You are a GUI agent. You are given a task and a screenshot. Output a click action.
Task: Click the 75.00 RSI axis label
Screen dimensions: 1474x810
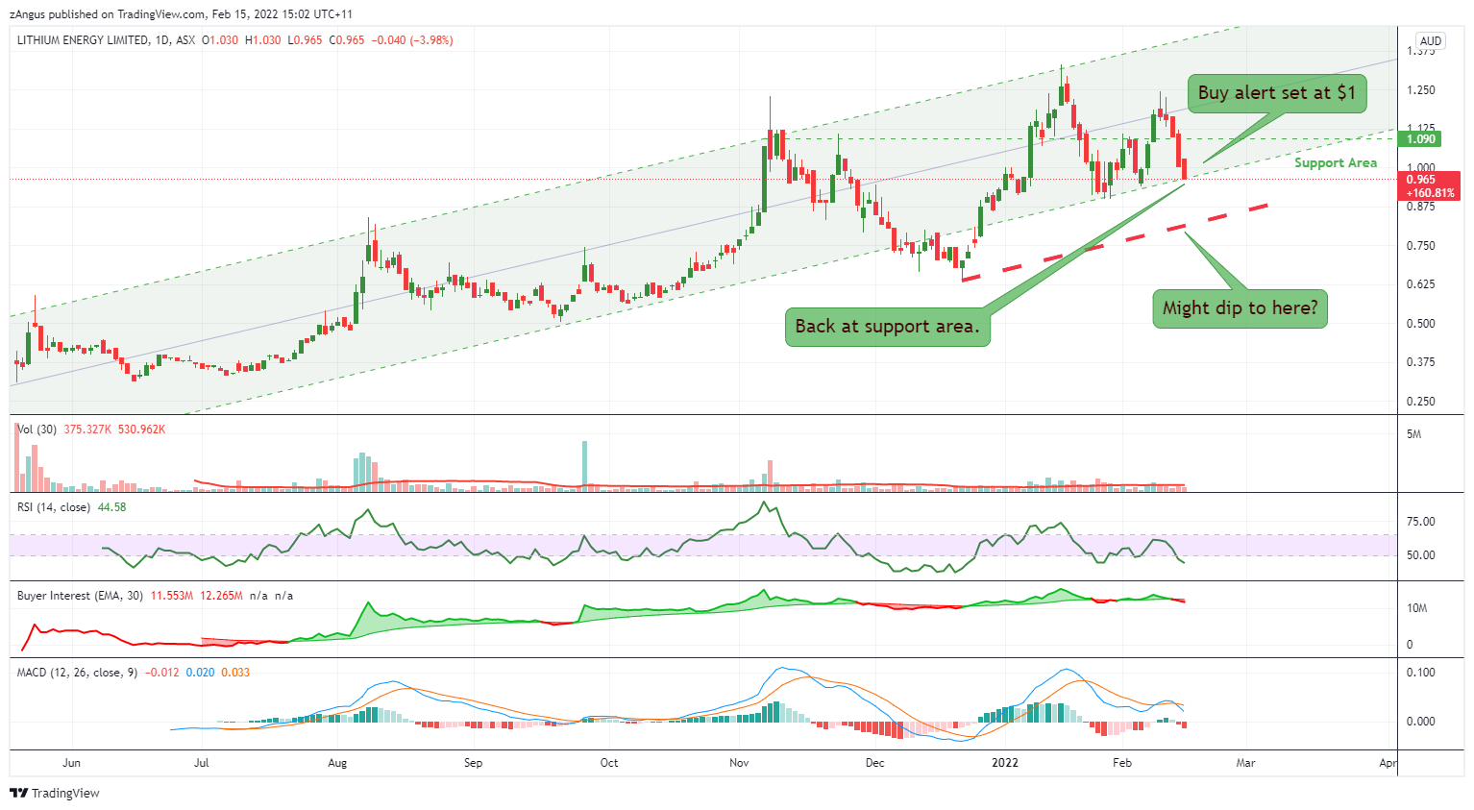click(1420, 522)
